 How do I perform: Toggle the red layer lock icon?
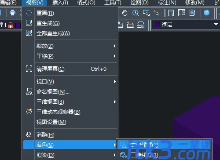point(11,25)
